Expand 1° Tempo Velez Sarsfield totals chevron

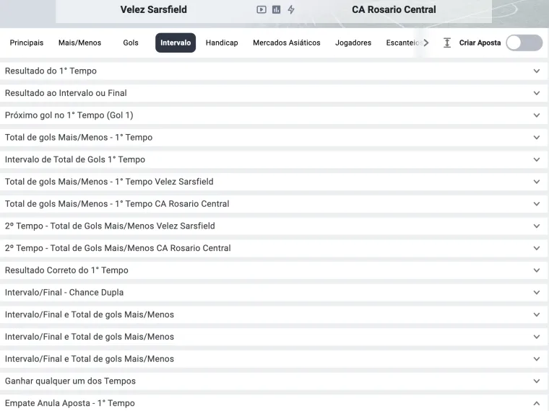(x=537, y=182)
